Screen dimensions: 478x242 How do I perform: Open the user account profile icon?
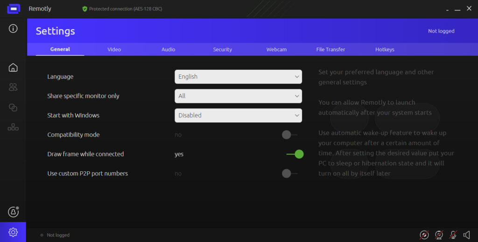[13, 212]
